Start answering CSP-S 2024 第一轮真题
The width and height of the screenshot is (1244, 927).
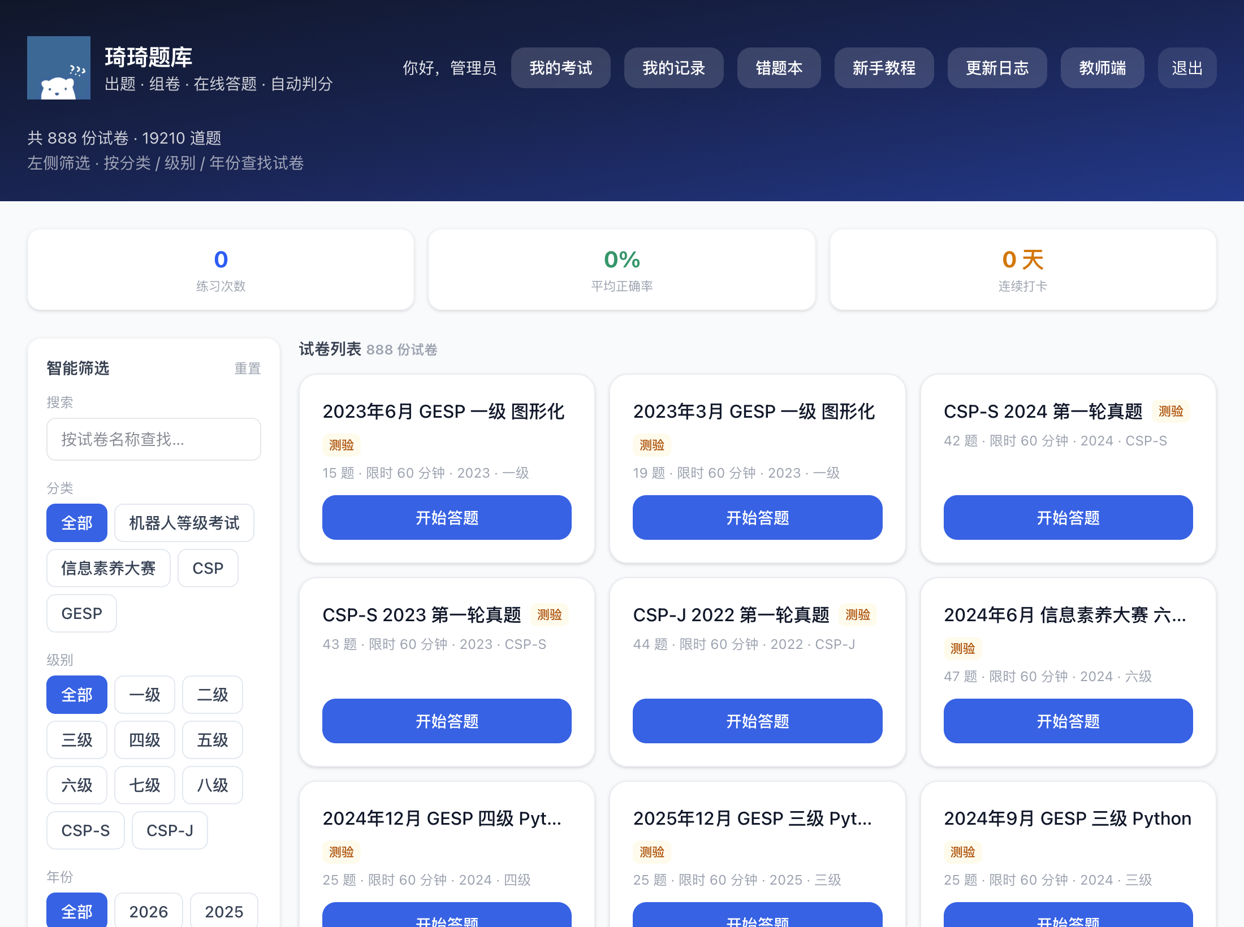pyautogui.click(x=1068, y=518)
